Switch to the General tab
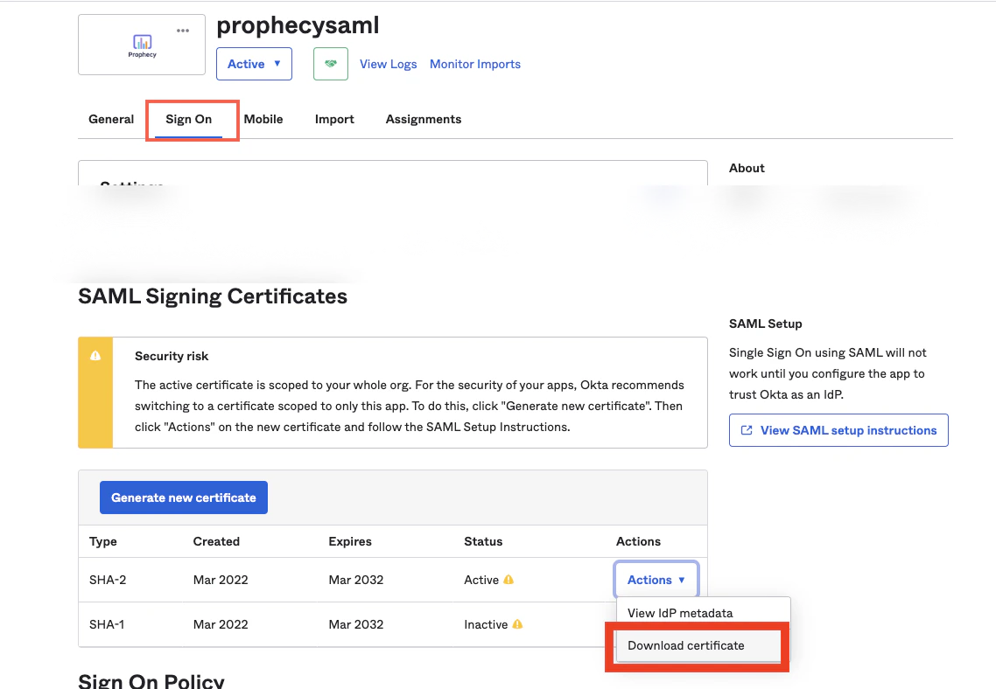Viewport: 996px width, 689px height. click(111, 119)
